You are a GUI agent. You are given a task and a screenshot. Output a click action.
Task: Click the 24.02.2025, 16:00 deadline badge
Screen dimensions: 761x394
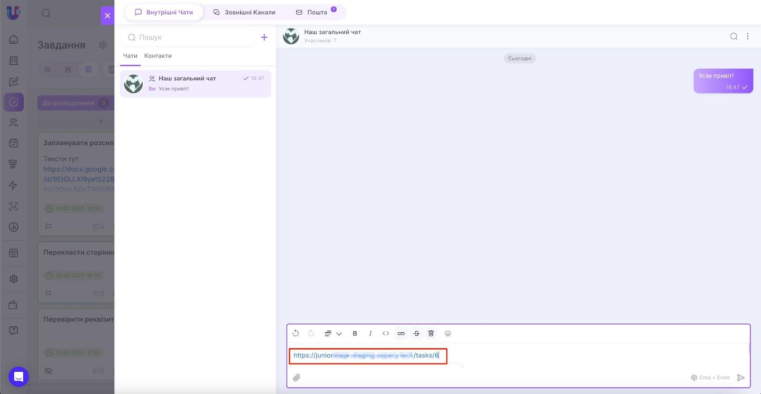pos(73,208)
